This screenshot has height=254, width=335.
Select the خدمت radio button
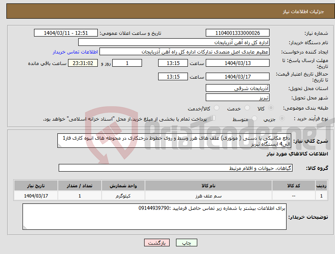point(247,108)
